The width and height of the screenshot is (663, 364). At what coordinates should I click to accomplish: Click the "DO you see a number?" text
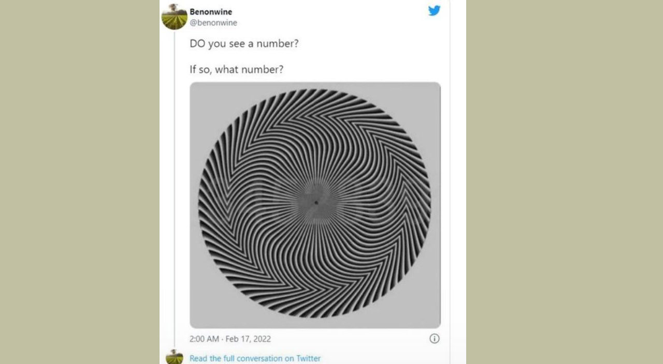coord(244,44)
